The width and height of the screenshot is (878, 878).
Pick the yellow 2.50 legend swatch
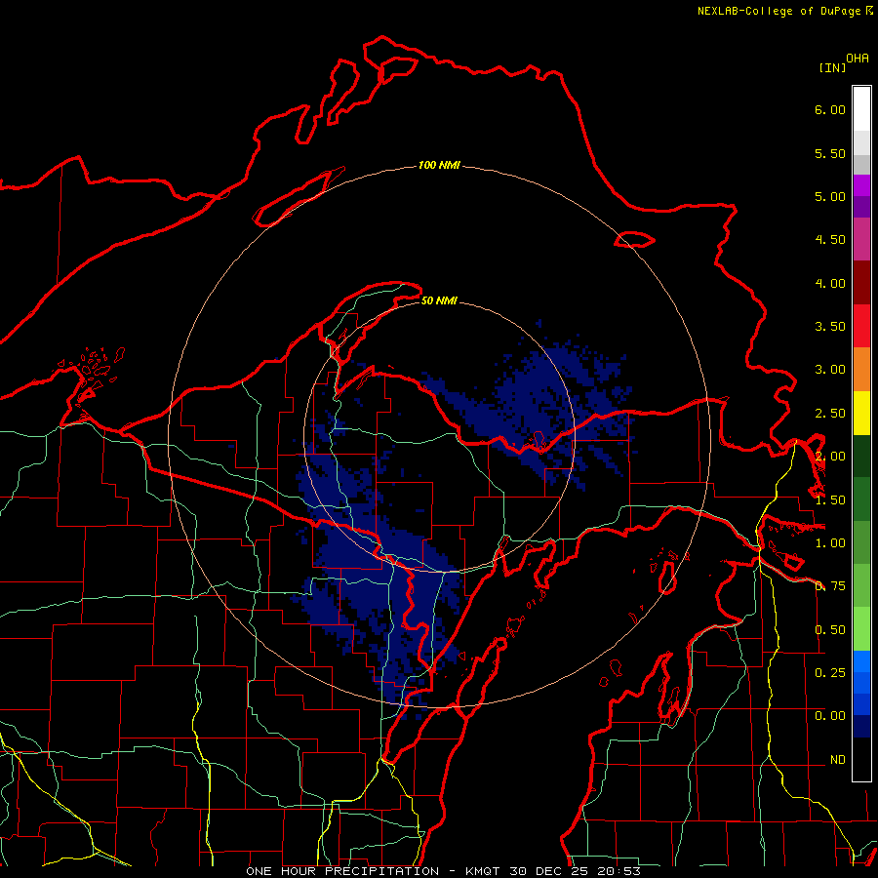pos(861,413)
